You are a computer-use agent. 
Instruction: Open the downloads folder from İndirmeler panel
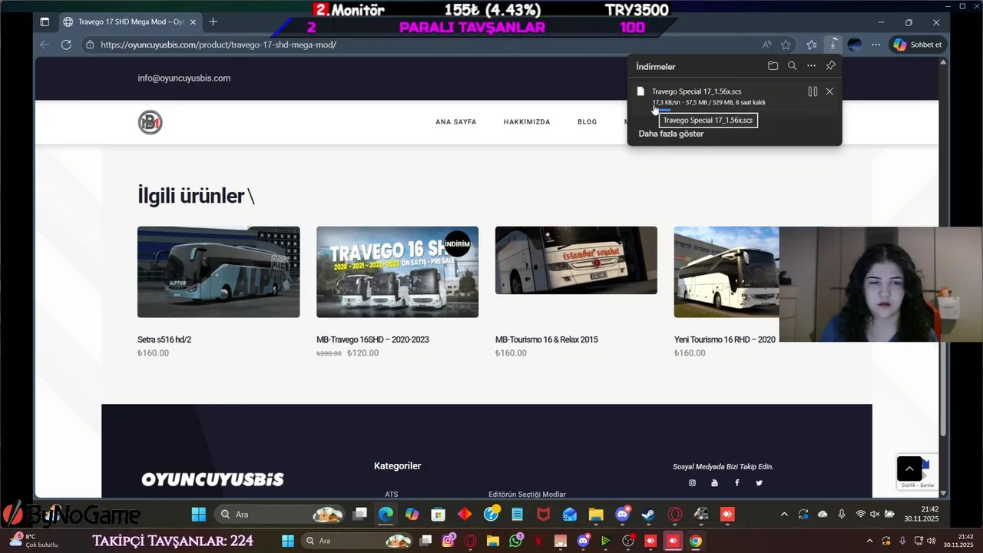[773, 66]
